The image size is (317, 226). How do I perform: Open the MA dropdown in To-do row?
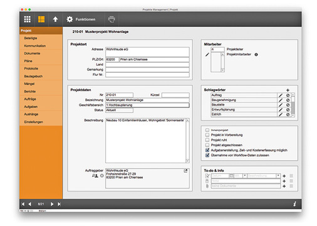click(x=244, y=176)
